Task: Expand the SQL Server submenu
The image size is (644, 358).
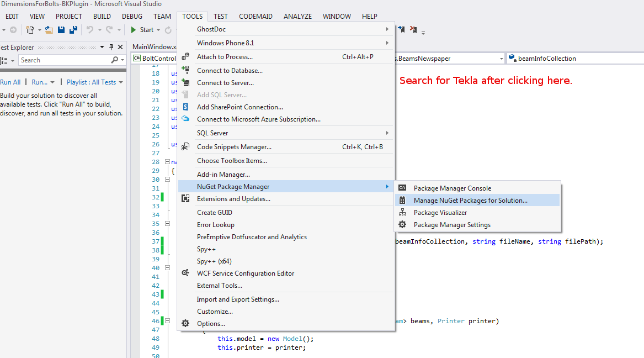Action: click(x=387, y=133)
